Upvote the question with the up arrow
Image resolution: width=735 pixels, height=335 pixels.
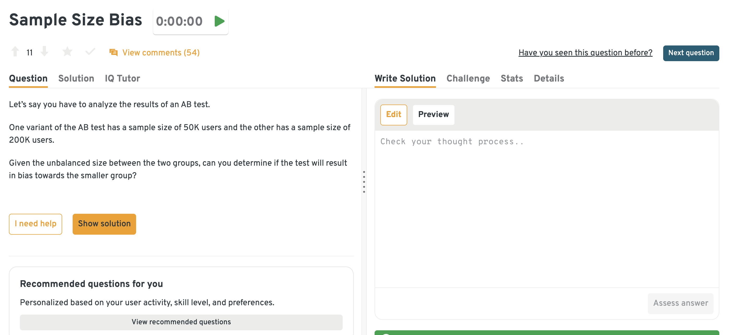click(15, 52)
